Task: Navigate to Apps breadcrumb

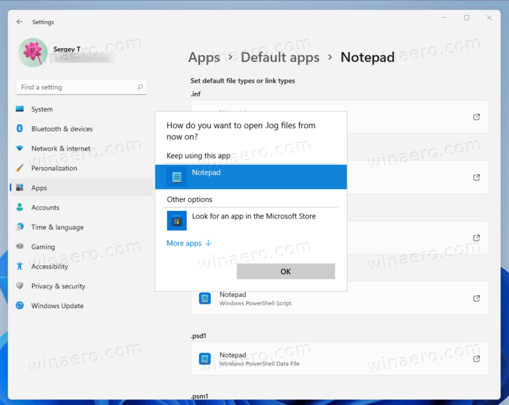Action: pos(204,58)
